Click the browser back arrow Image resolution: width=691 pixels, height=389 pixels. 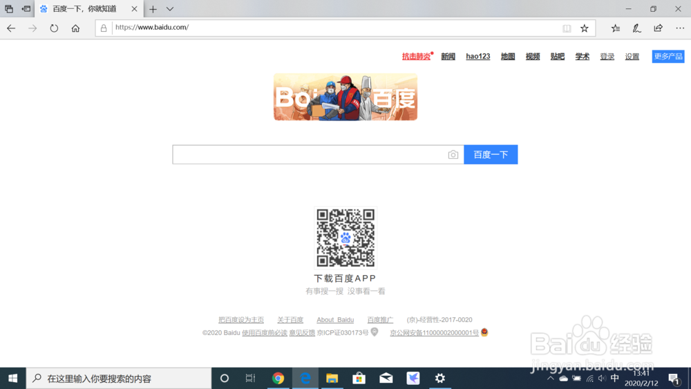(x=11, y=28)
